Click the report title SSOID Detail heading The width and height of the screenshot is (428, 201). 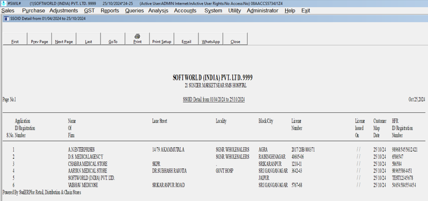click(x=214, y=100)
